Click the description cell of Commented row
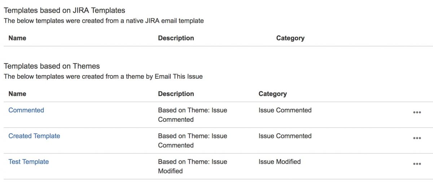This screenshot has height=185, width=433. pos(193,115)
